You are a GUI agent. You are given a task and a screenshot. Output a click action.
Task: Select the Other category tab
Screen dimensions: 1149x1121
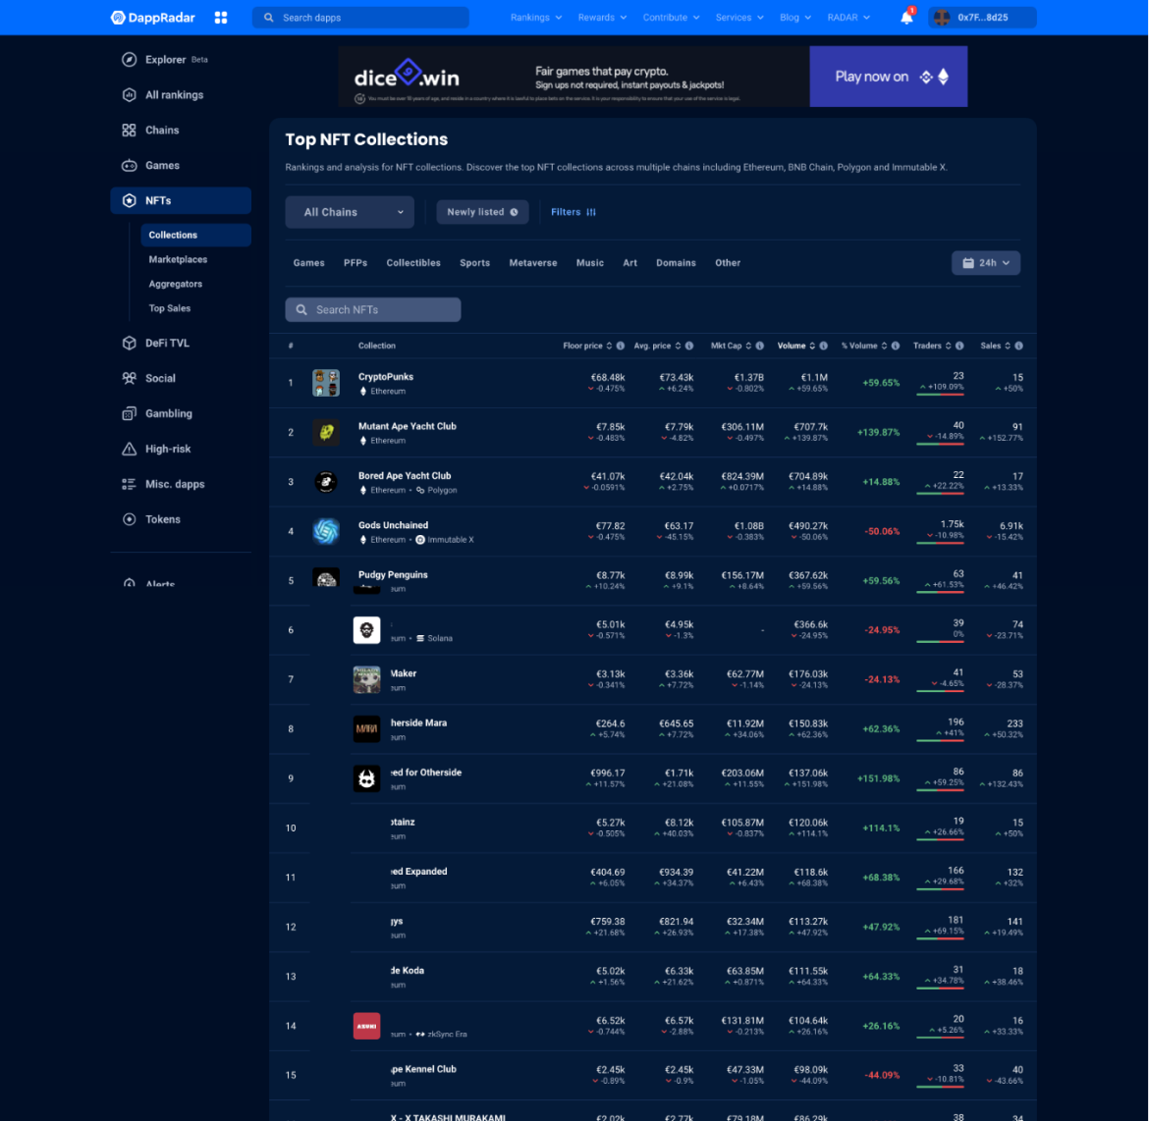click(728, 263)
